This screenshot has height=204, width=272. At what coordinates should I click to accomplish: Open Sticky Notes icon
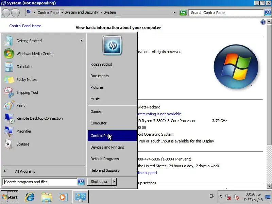pyautogui.click(x=9, y=80)
